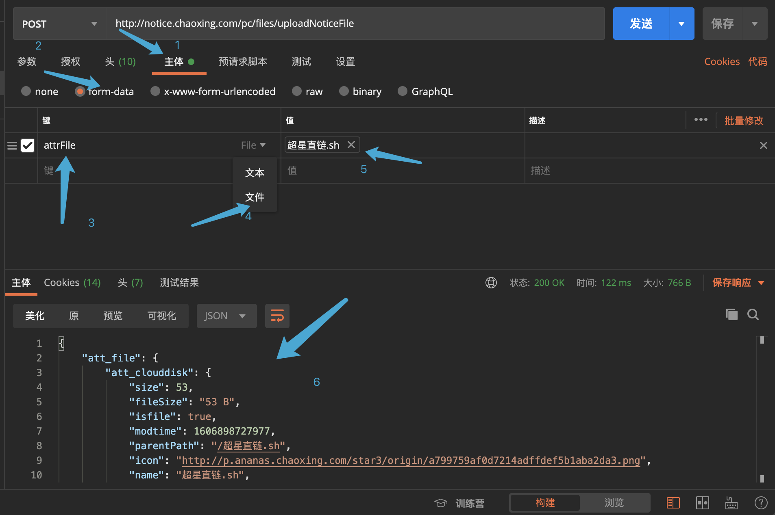Viewport: 775px width, 515px height.
Task: Switch to two-pane view icon
Action: (x=702, y=503)
